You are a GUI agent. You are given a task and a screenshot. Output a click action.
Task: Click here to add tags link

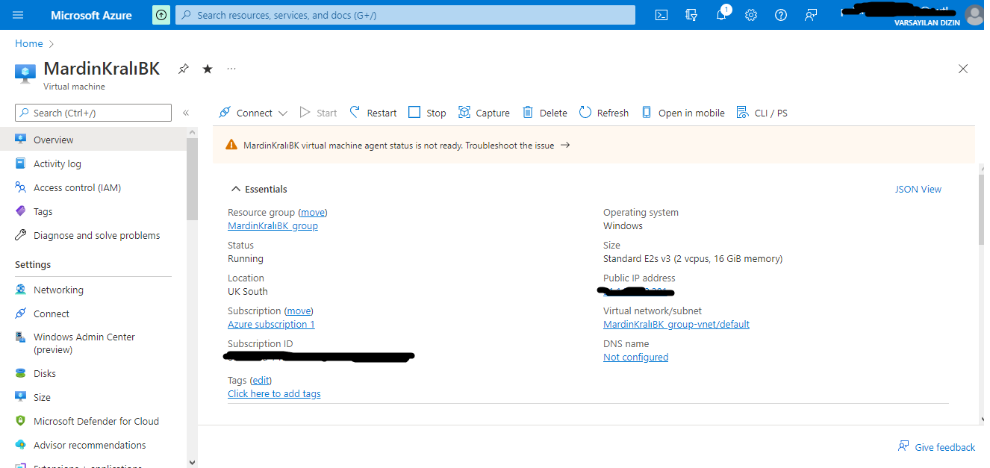pyautogui.click(x=274, y=394)
